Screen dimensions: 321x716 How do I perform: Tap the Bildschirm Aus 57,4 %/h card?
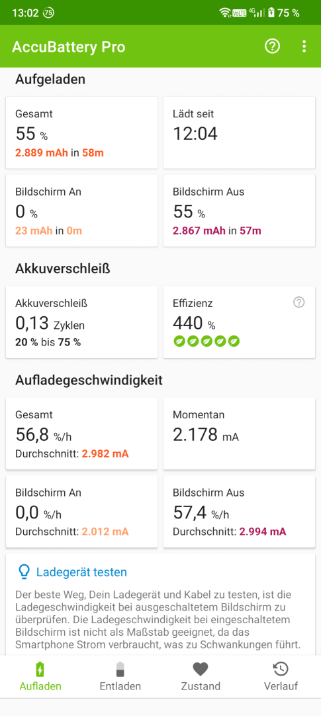coord(239,511)
